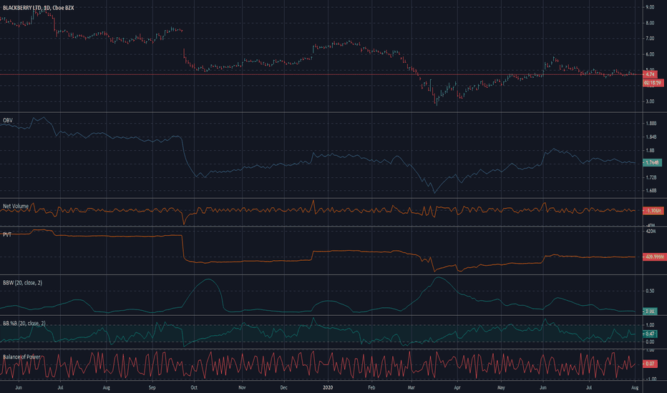Click the BLACKBERRY LTD symbol title
This screenshot has width=667, height=393.
tap(38, 8)
